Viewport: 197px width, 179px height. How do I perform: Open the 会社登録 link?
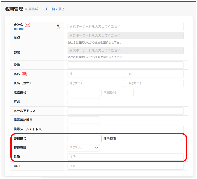pyautogui.click(x=19, y=29)
